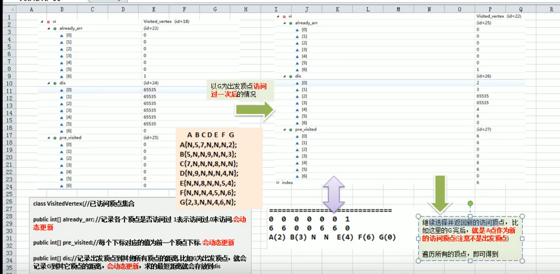Click the 'index' row label
This screenshot has width=560, height=274.
point(287,183)
